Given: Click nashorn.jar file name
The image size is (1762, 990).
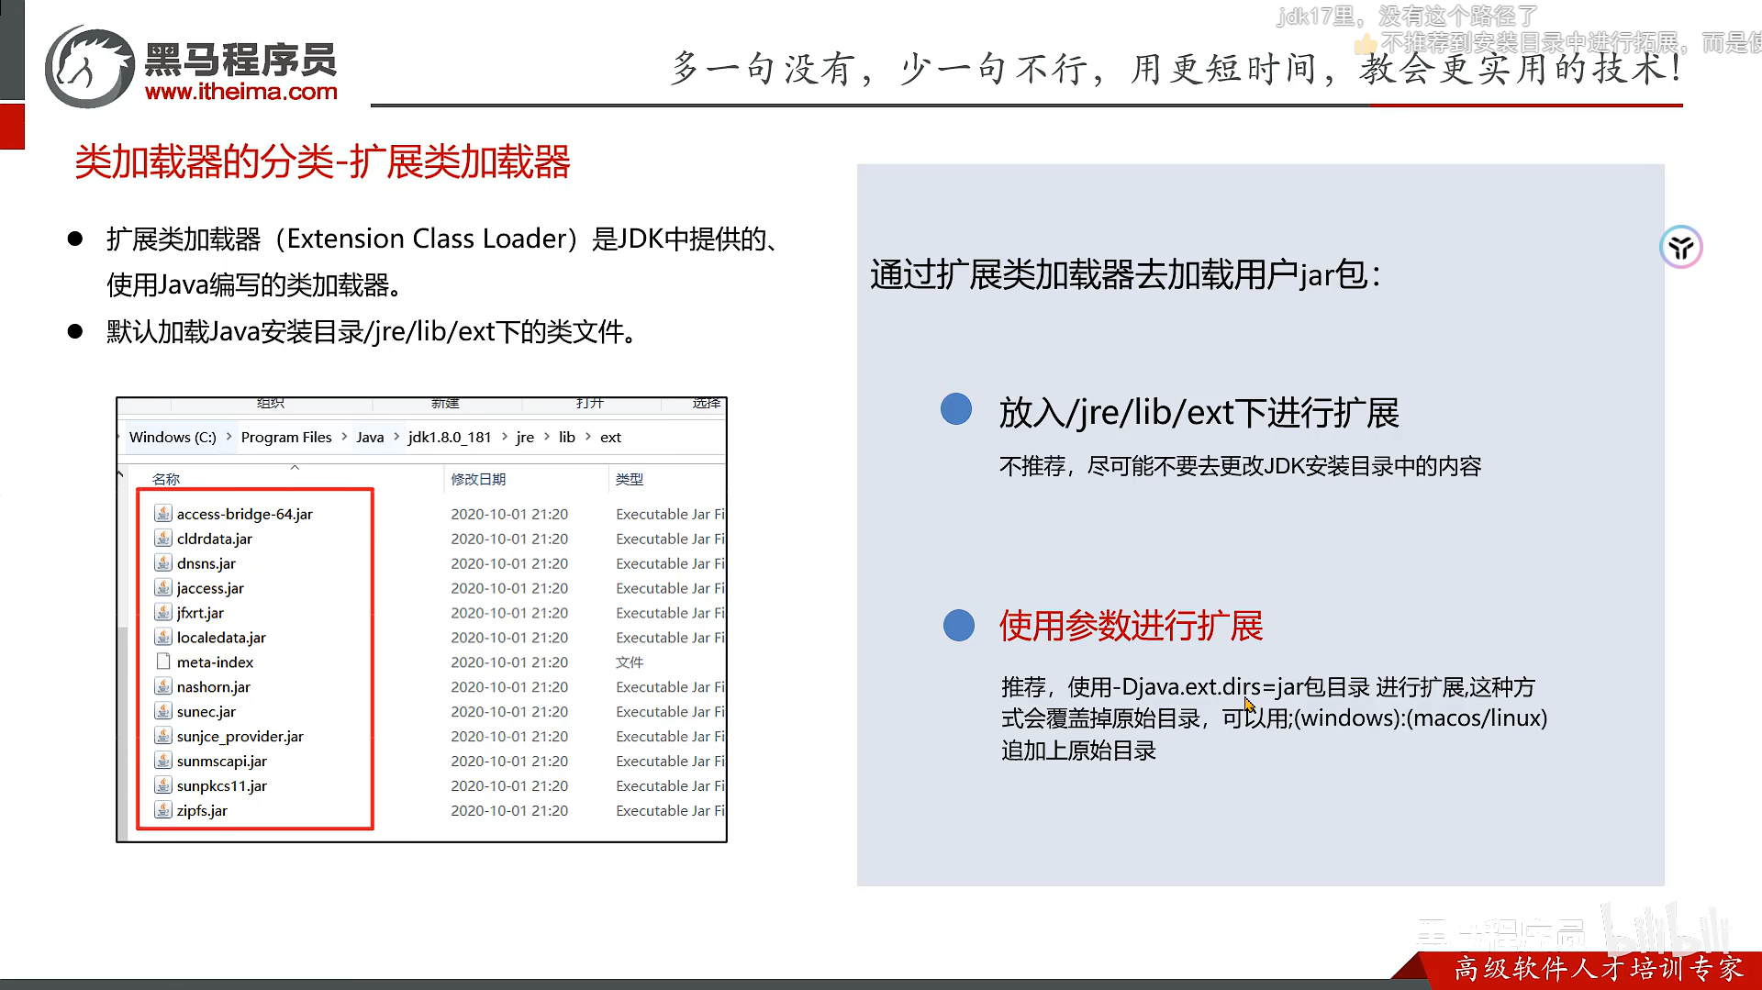Looking at the screenshot, I should point(213,687).
